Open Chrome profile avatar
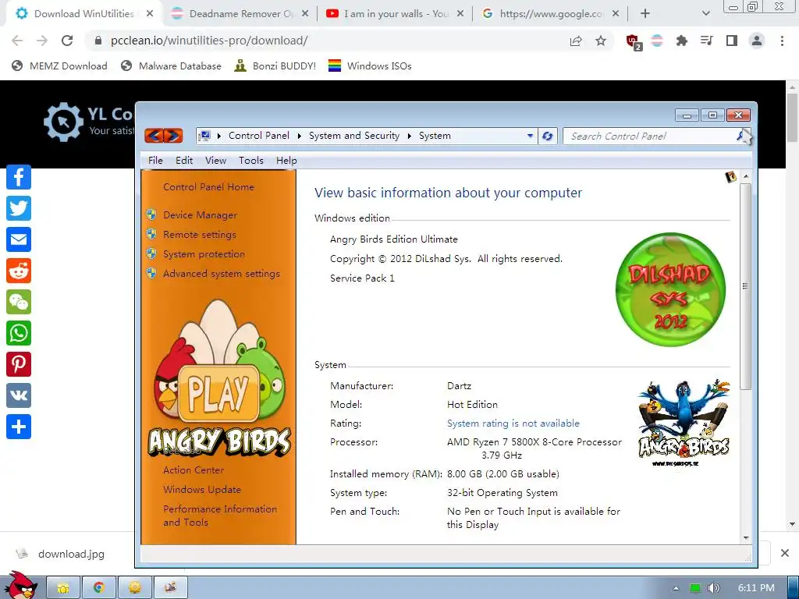 (757, 41)
